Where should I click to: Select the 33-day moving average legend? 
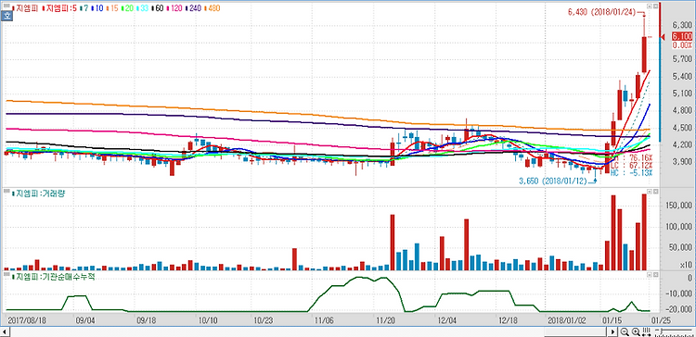pos(143,8)
